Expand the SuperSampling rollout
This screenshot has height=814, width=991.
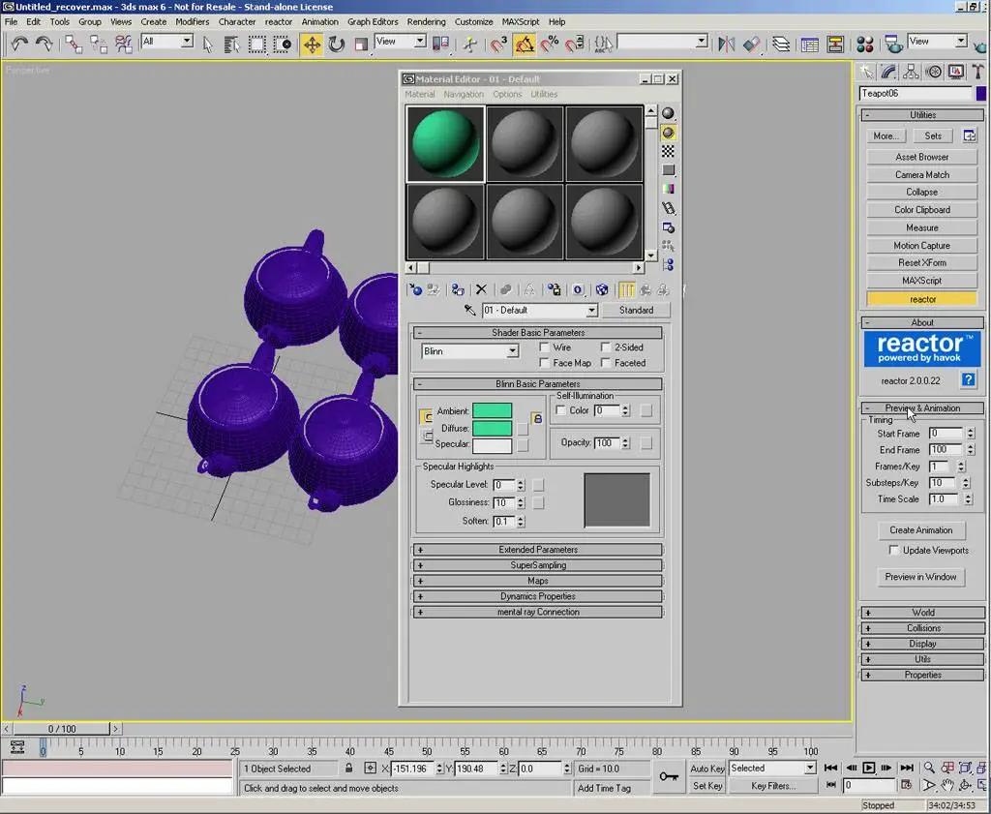pyautogui.click(x=538, y=565)
